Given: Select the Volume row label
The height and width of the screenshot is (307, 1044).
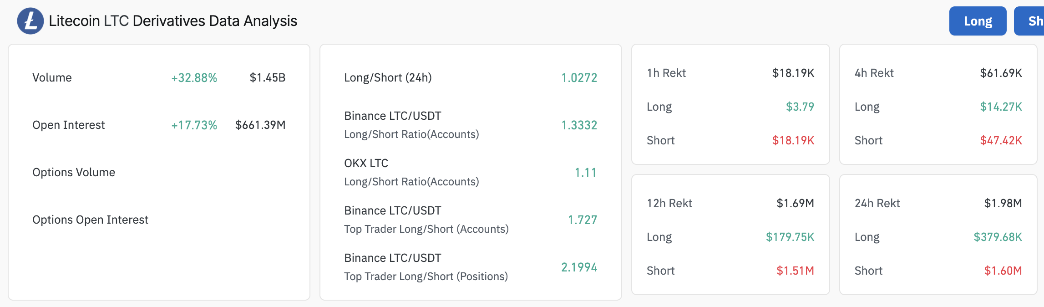Looking at the screenshot, I should click(52, 78).
